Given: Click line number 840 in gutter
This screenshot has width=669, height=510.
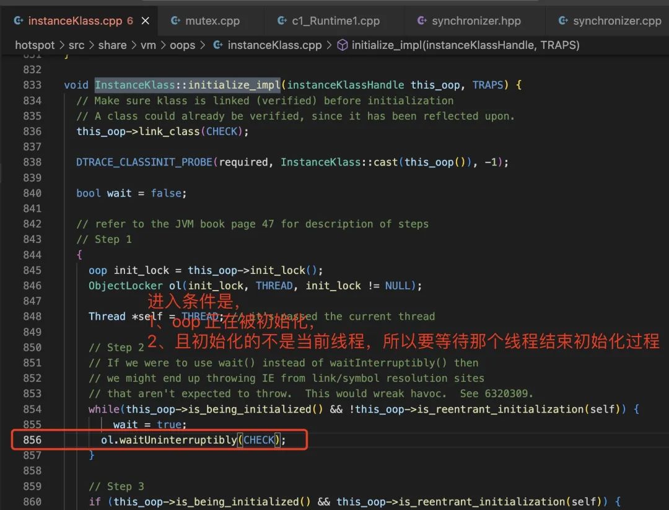Looking at the screenshot, I should coord(32,193).
